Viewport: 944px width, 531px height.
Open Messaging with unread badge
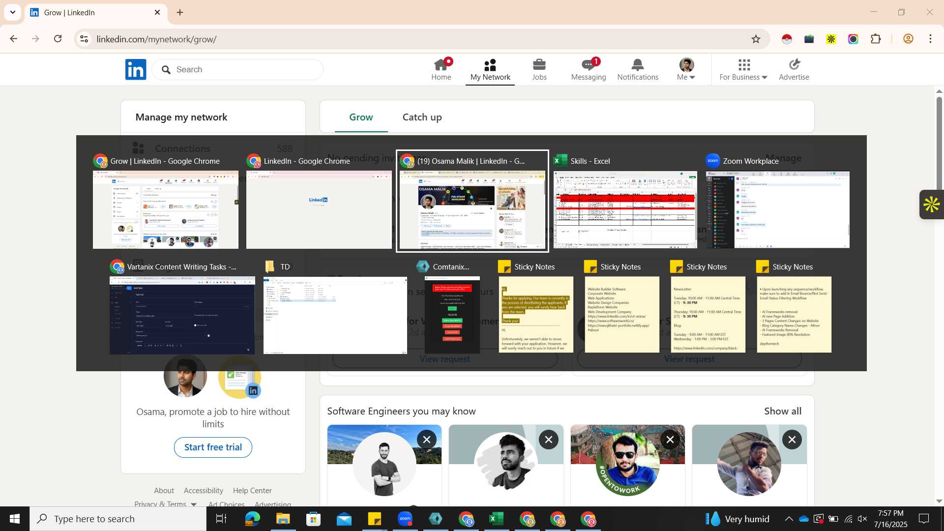point(589,69)
